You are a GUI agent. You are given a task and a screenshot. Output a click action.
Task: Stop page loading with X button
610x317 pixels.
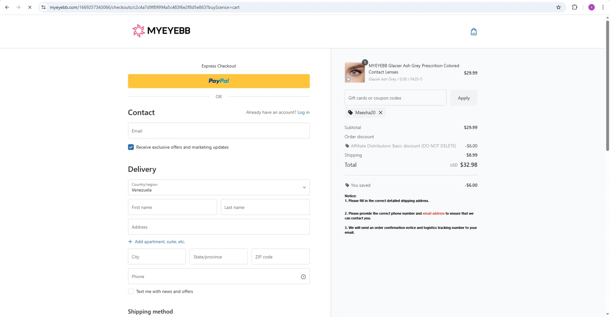(x=30, y=7)
